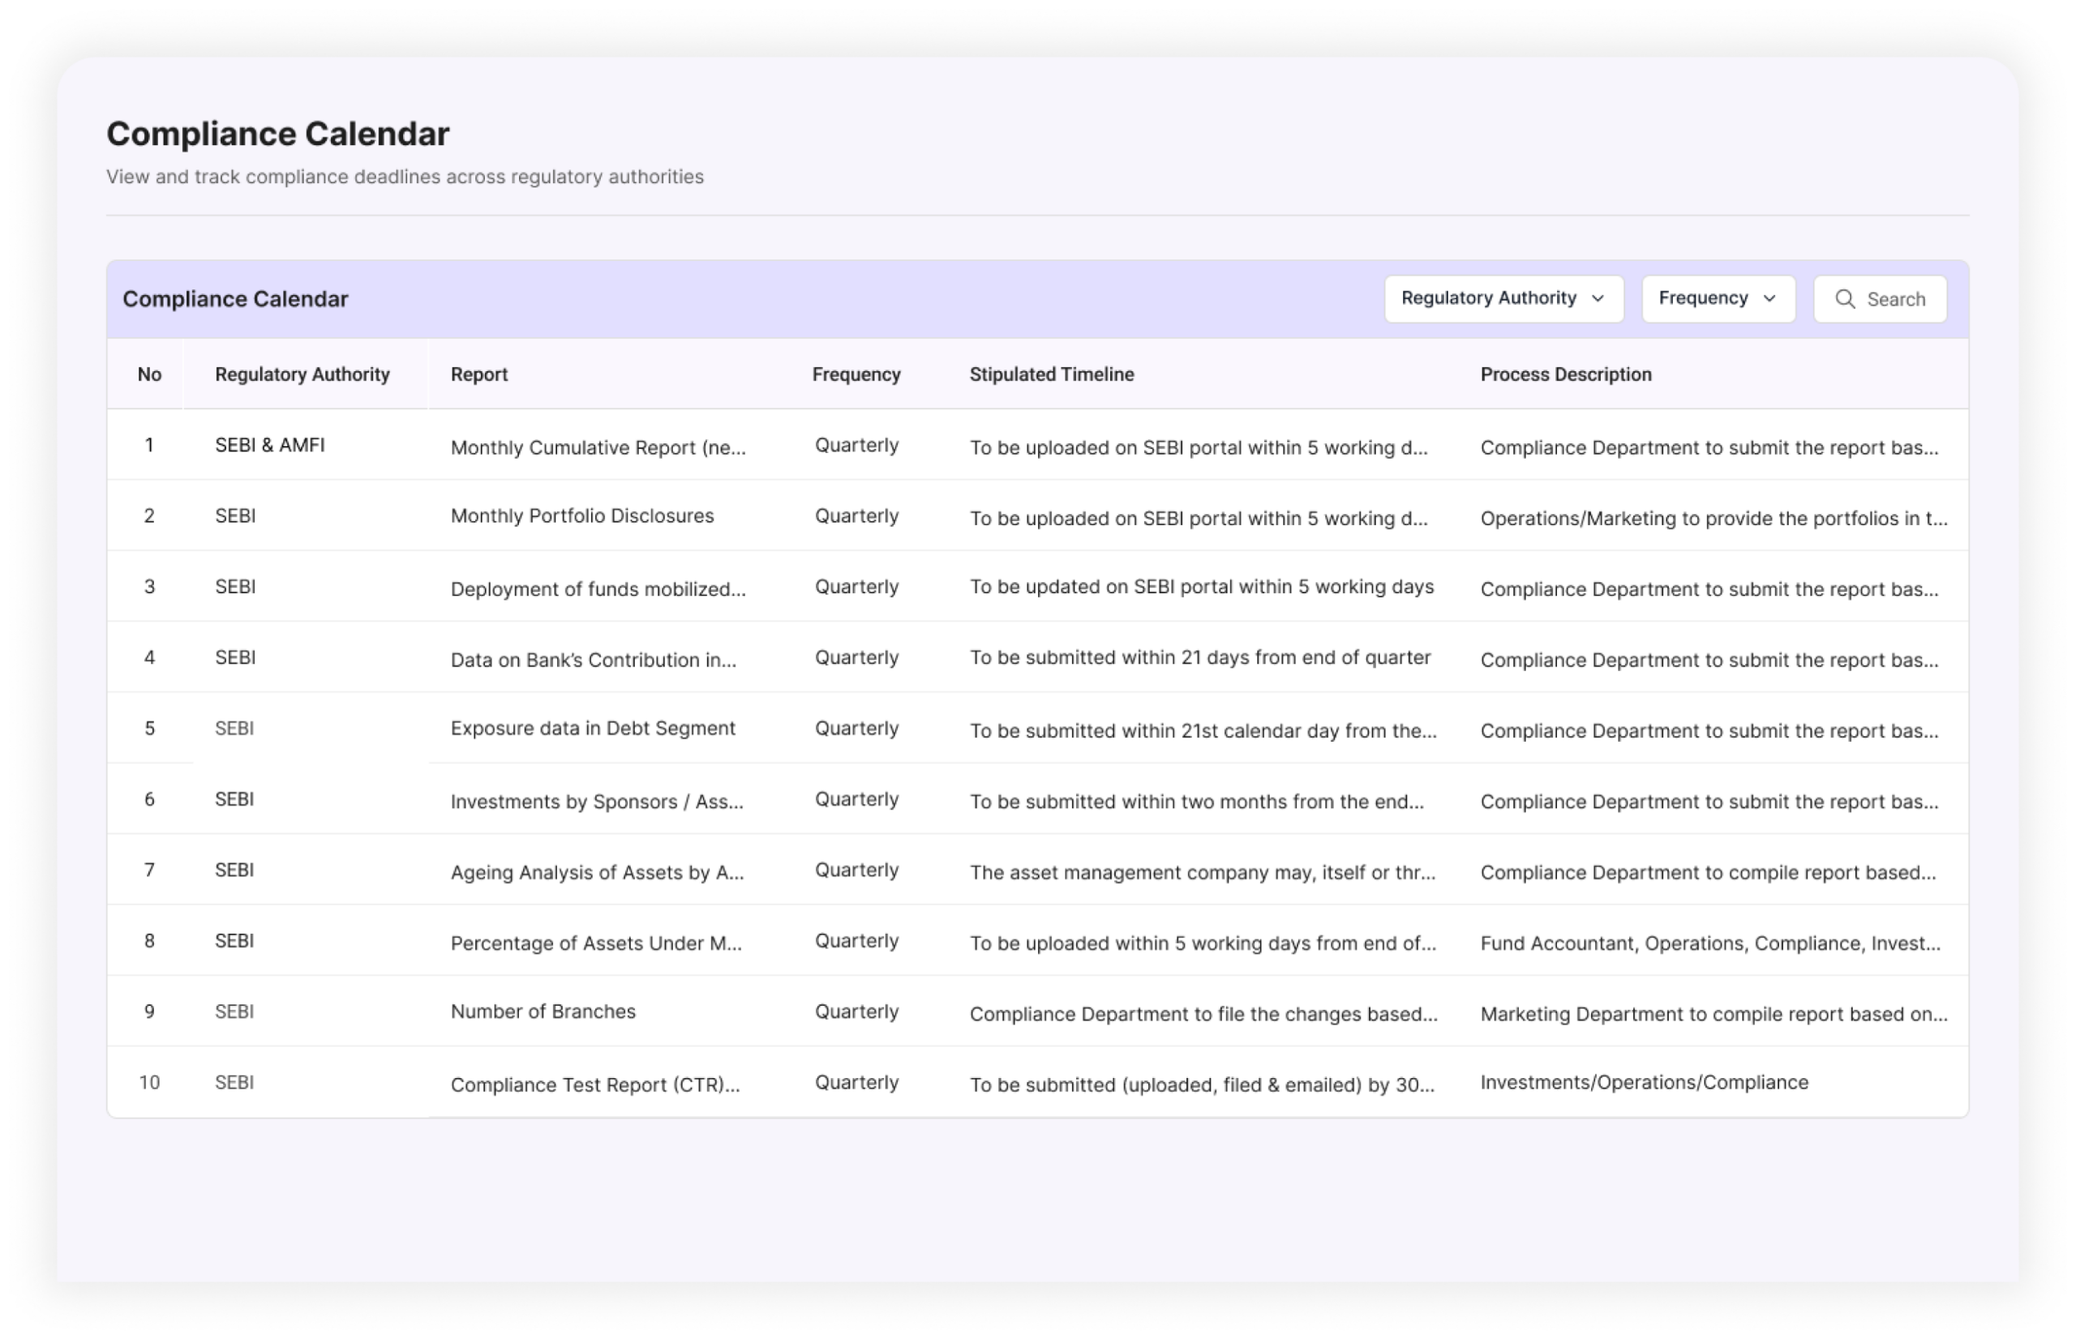Click the No column header

(x=149, y=374)
